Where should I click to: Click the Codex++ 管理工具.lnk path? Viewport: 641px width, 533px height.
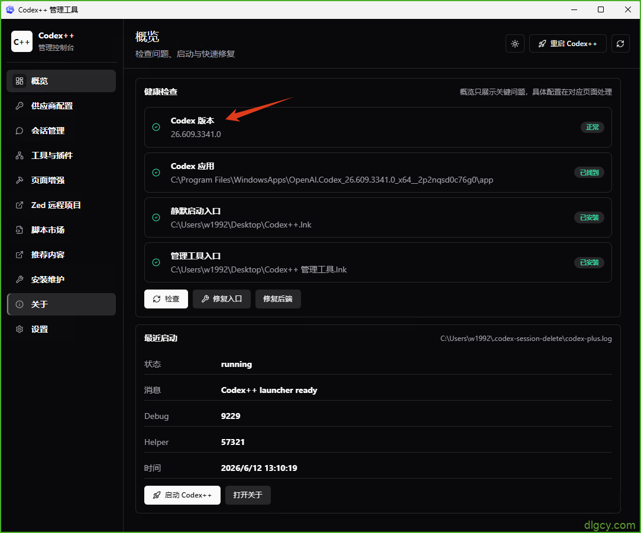click(259, 269)
